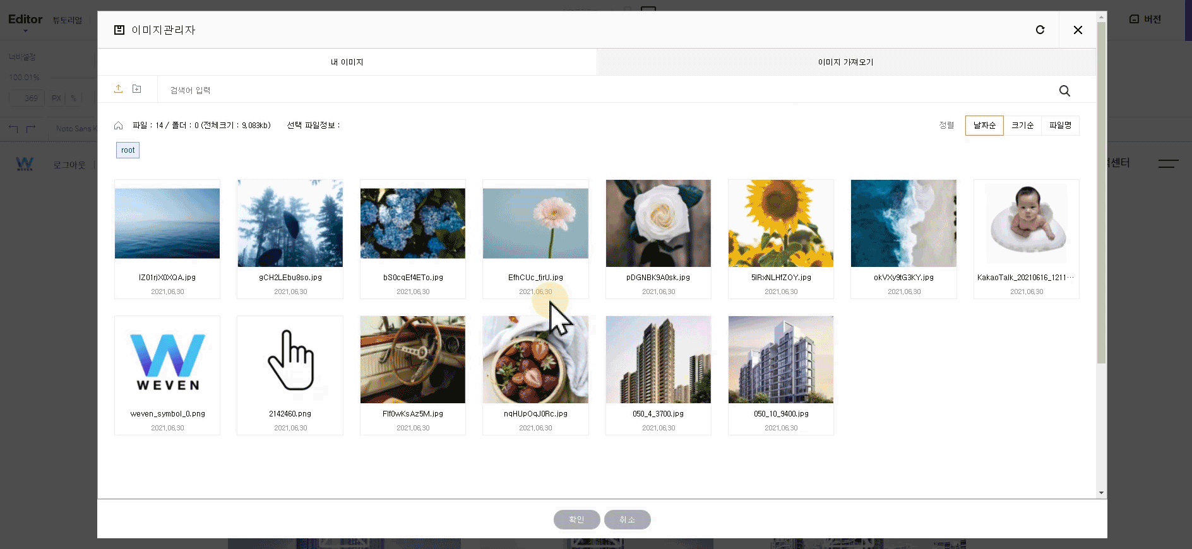The height and width of the screenshot is (549, 1192).
Task: Click the weven_symbol_0.png file name
Action: (x=167, y=414)
